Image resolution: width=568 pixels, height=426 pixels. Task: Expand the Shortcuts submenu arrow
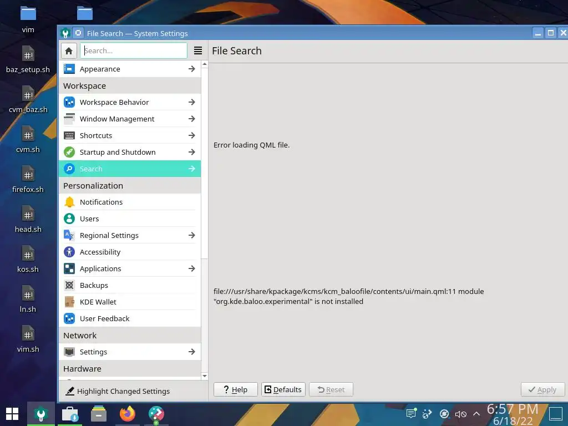pyautogui.click(x=191, y=135)
